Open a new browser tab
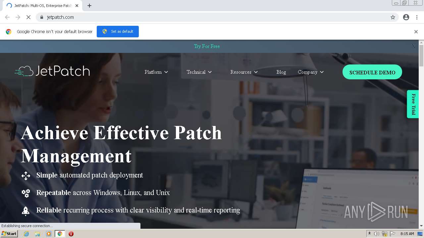This screenshot has width=424, height=238. pyautogui.click(x=89, y=6)
